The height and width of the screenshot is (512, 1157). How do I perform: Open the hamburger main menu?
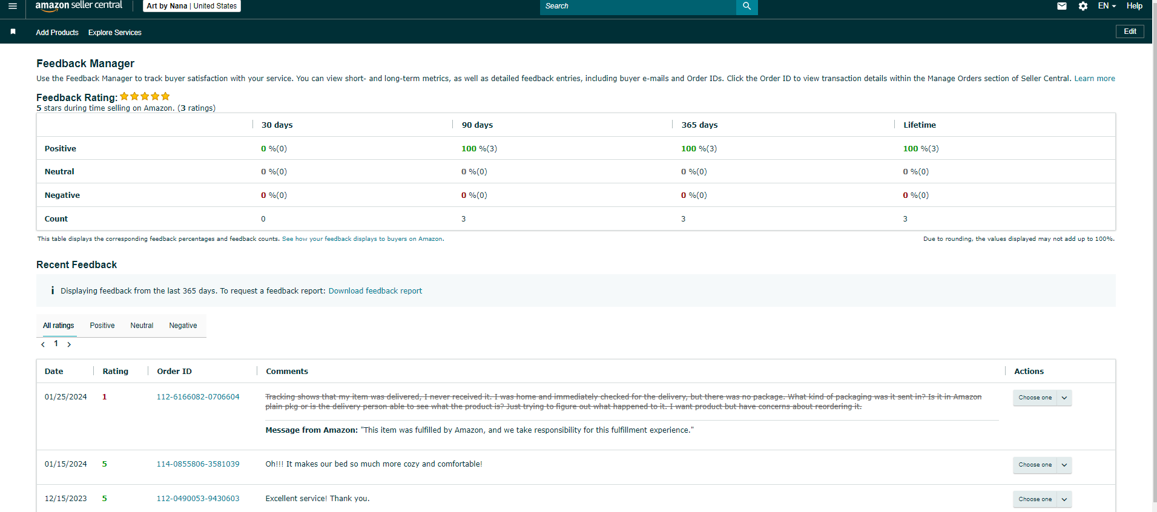12,6
